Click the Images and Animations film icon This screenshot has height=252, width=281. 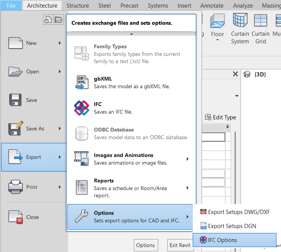click(x=81, y=158)
